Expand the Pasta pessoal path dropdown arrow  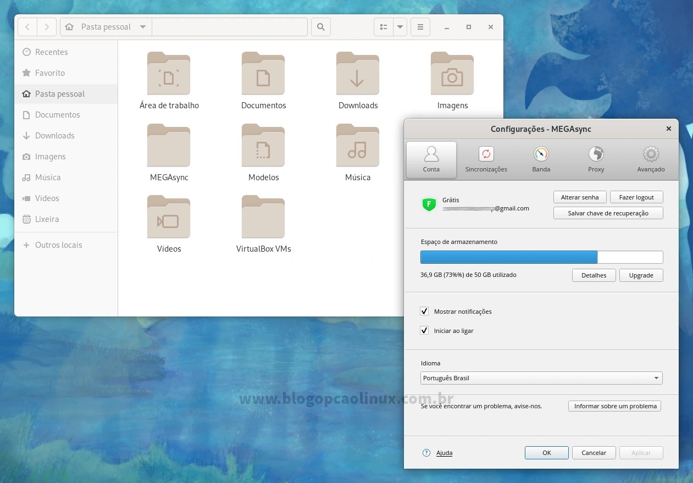click(143, 27)
